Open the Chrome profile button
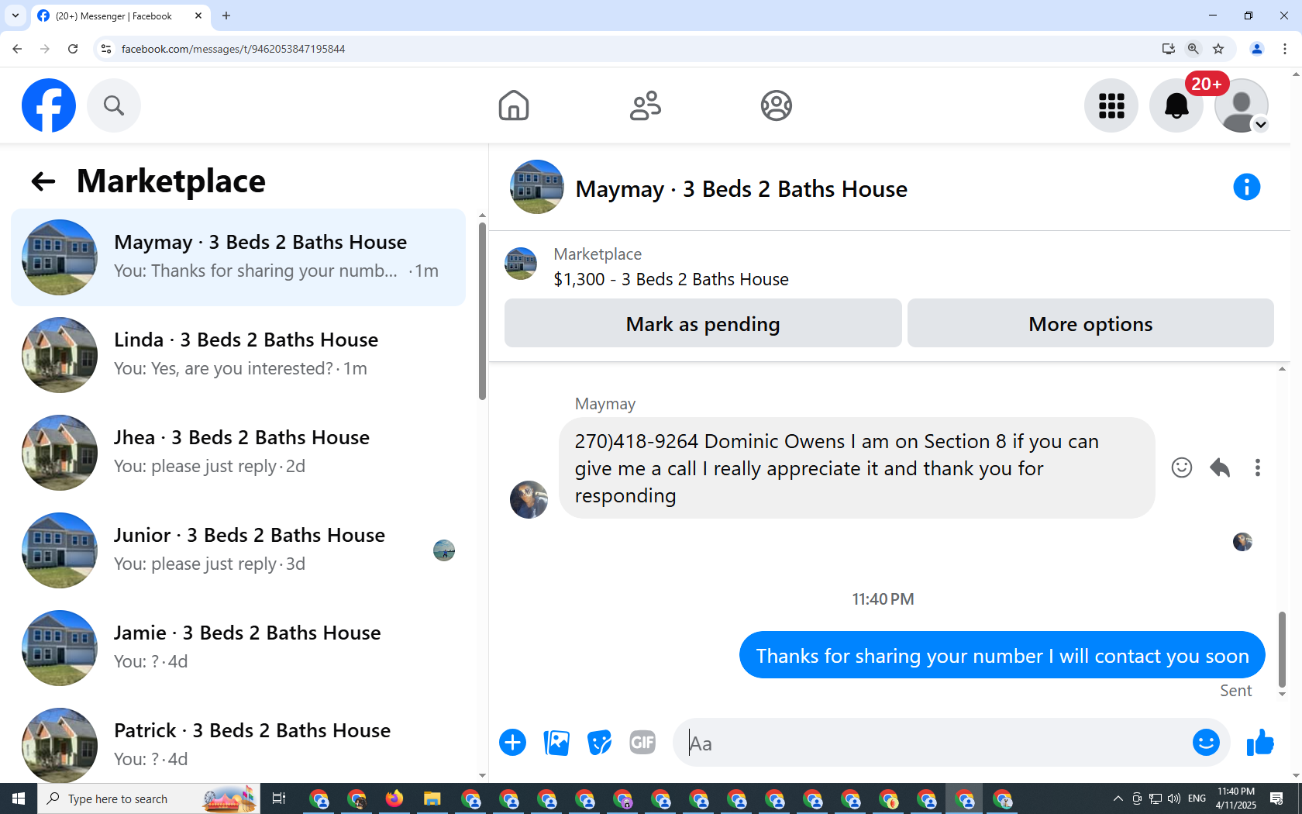The width and height of the screenshot is (1302, 814). [1257, 49]
